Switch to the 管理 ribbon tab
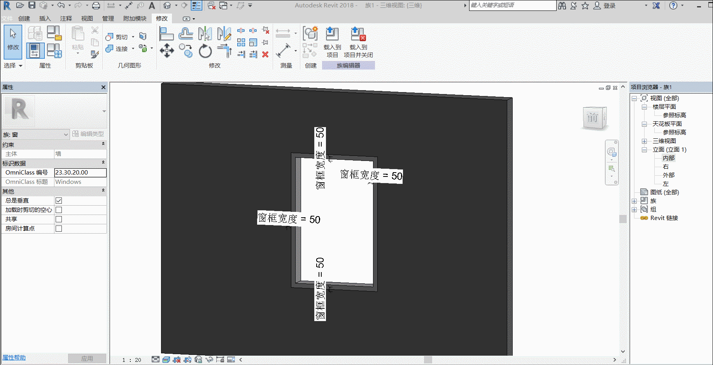713x365 pixels. click(108, 18)
